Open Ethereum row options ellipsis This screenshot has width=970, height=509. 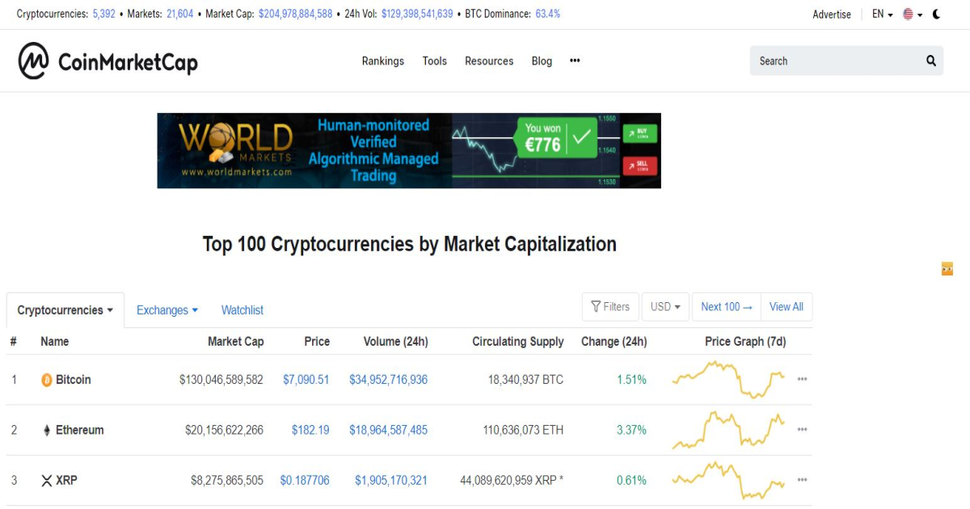(x=802, y=430)
